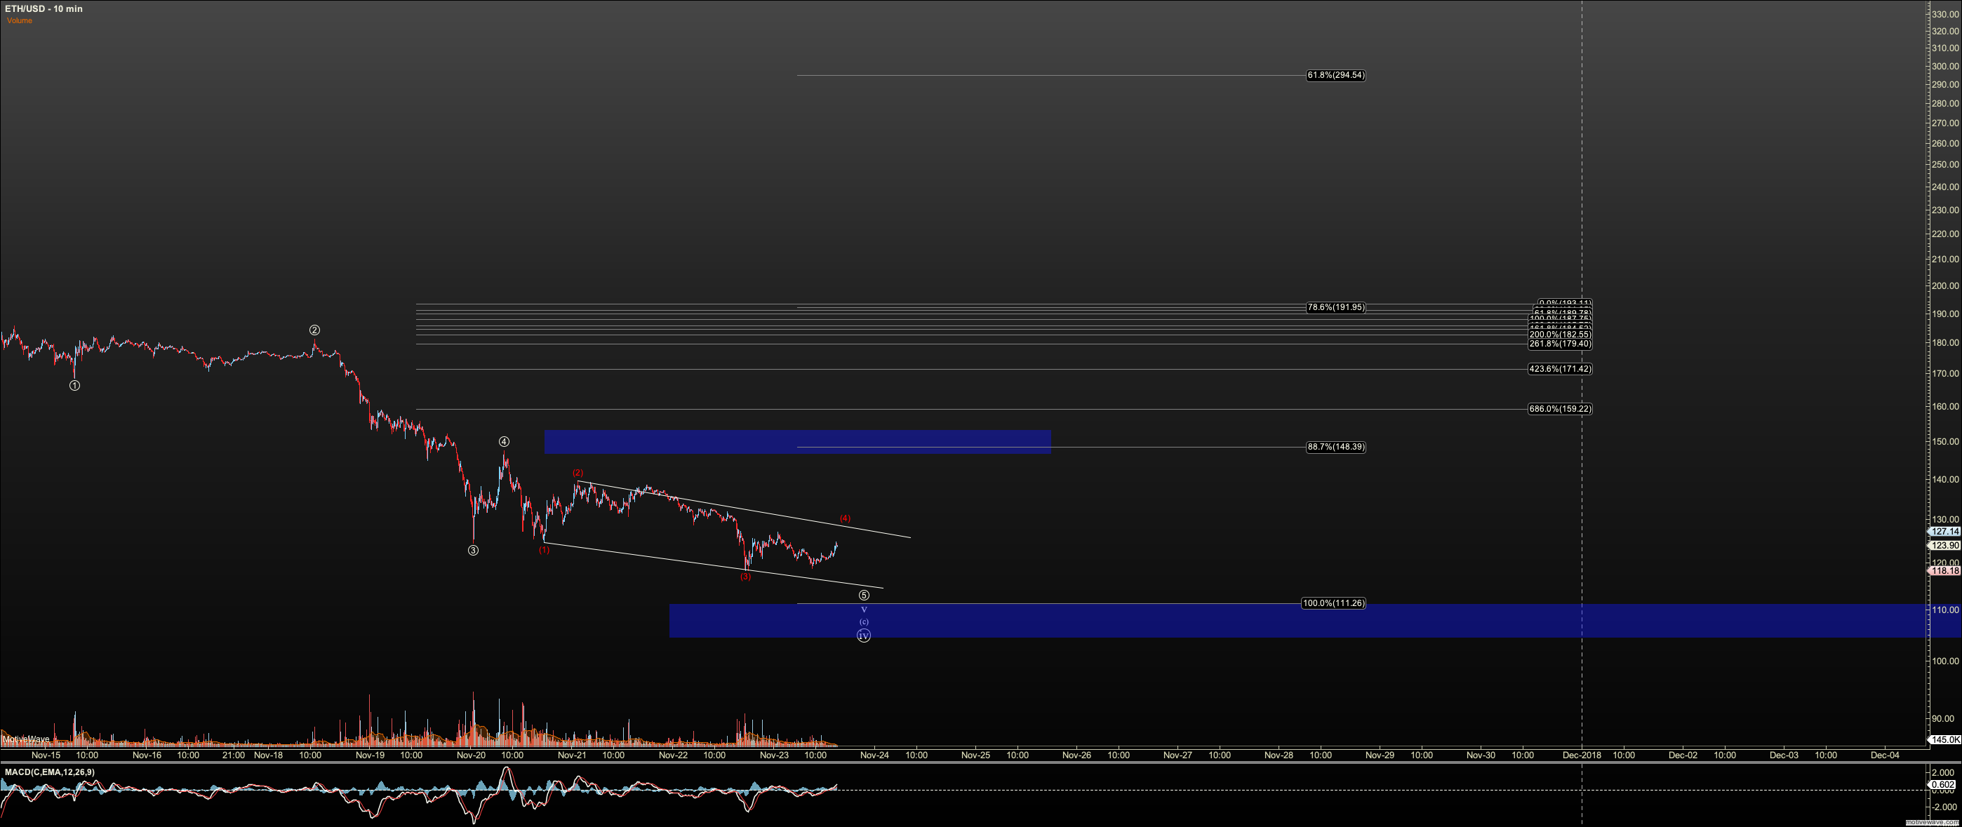
Task: Click the 686.0%(159.22) extension label
Action: pyautogui.click(x=1560, y=409)
